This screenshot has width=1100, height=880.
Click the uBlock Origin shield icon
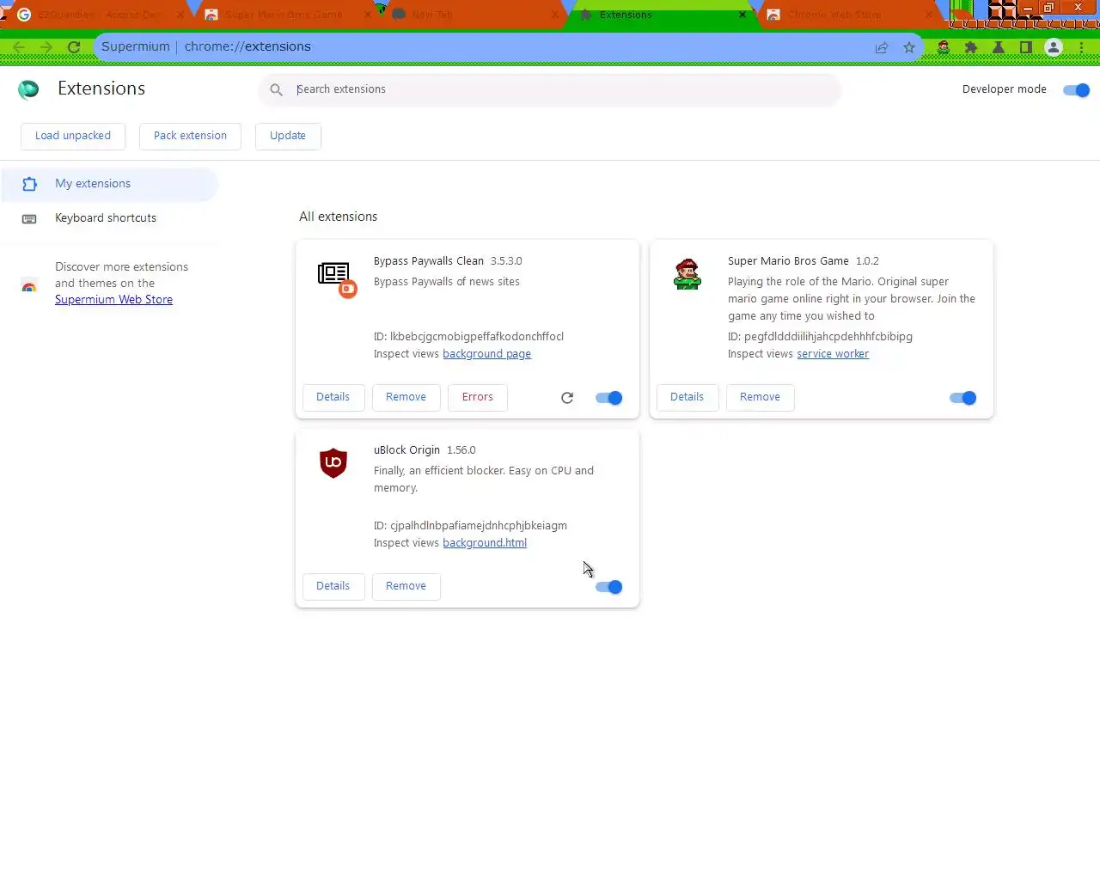(x=333, y=463)
